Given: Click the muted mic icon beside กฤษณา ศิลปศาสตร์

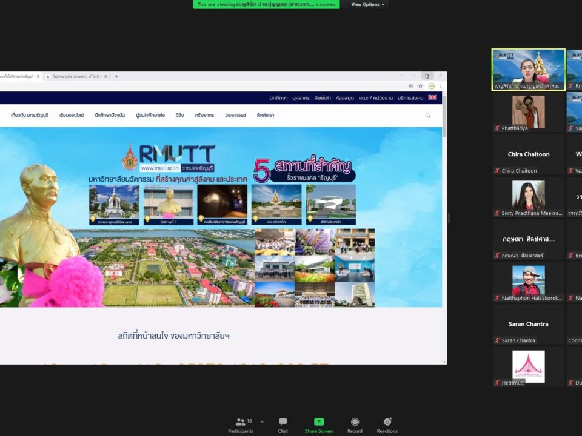Looking at the screenshot, I should (x=497, y=256).
